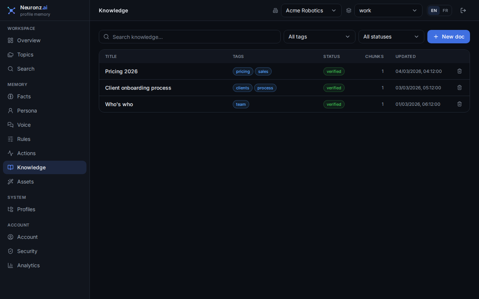Switch language to FR

tap(445, 10)
